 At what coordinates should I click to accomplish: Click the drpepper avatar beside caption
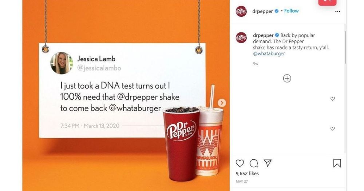(x=241, y=37)
